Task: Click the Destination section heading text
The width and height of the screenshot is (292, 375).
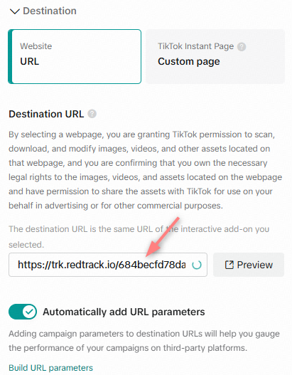Action: 50,11
